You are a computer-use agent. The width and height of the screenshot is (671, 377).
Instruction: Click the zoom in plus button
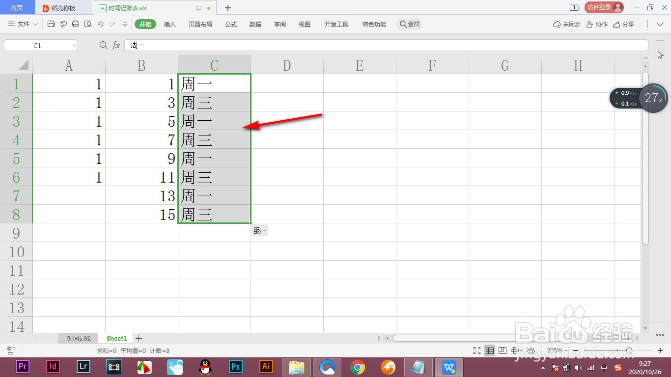click(660, 350)
